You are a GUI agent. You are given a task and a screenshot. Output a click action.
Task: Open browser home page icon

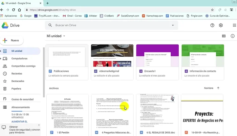(19, 10)
